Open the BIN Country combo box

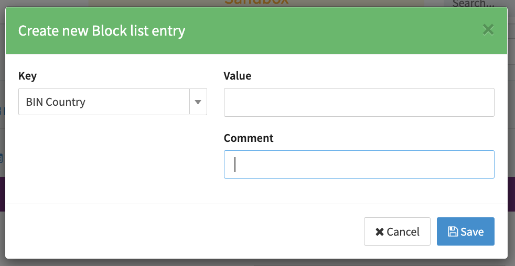[104, 102]
